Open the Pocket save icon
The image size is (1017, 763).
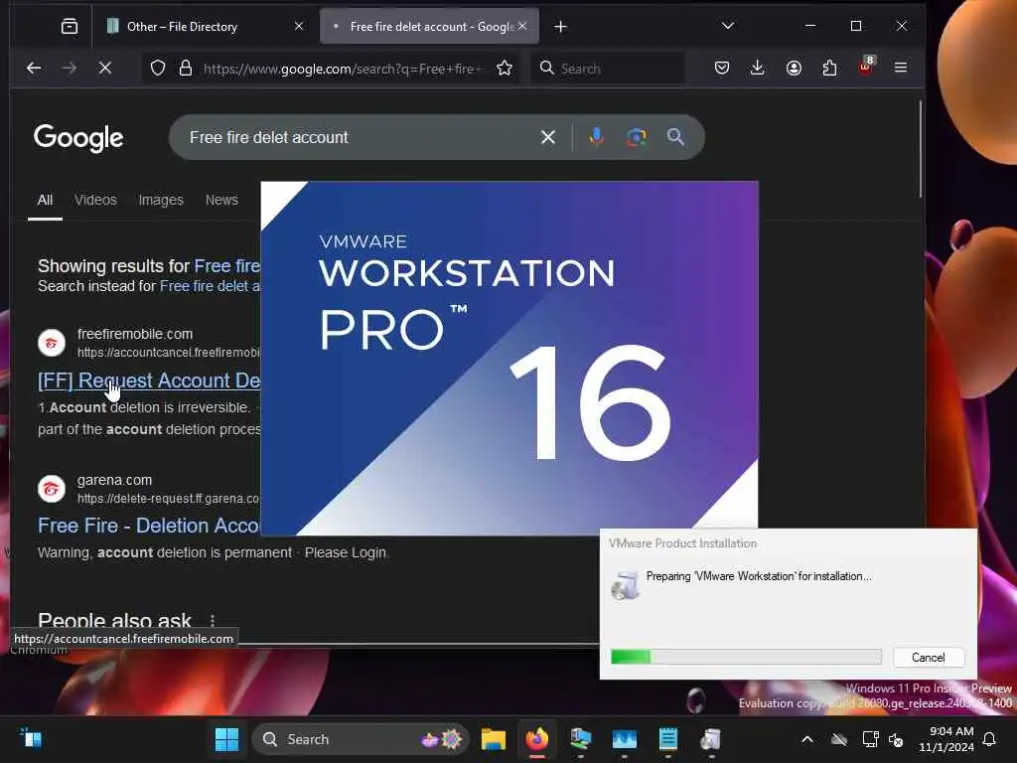(722, 68)
